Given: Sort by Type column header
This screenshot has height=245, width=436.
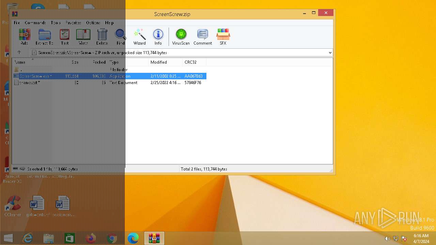Looking at the screenshot, I should click(x=128, y=62).
